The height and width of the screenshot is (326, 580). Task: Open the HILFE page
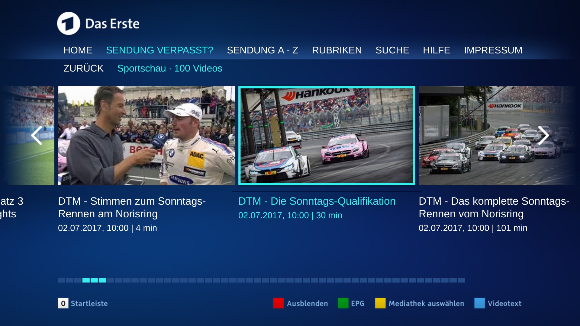pos(436,50)
